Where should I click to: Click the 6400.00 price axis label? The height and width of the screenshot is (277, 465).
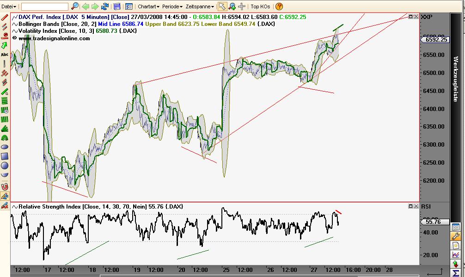point(434,109)
